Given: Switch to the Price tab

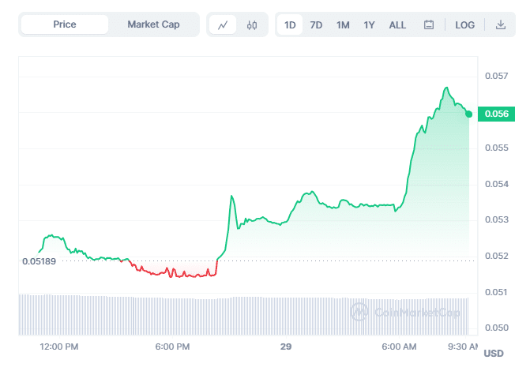Looking at the screenshot, I should point(65,24).
